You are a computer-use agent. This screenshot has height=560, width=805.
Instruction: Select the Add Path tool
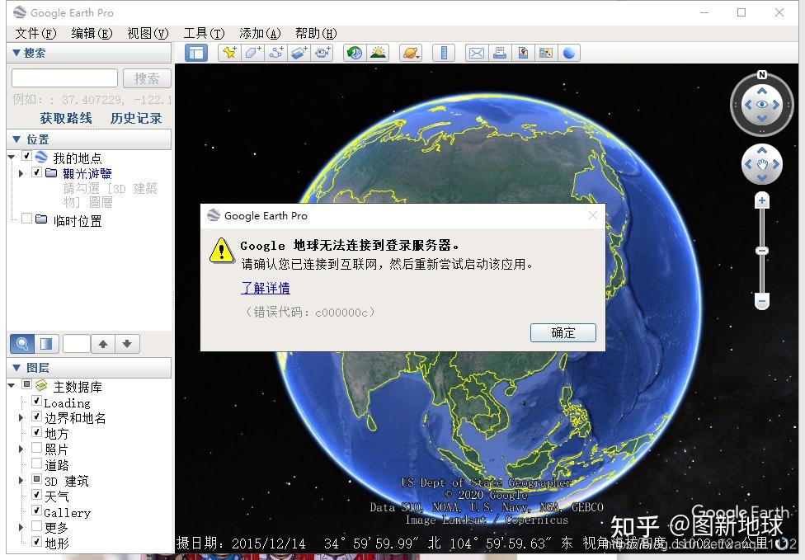[276, 53]
